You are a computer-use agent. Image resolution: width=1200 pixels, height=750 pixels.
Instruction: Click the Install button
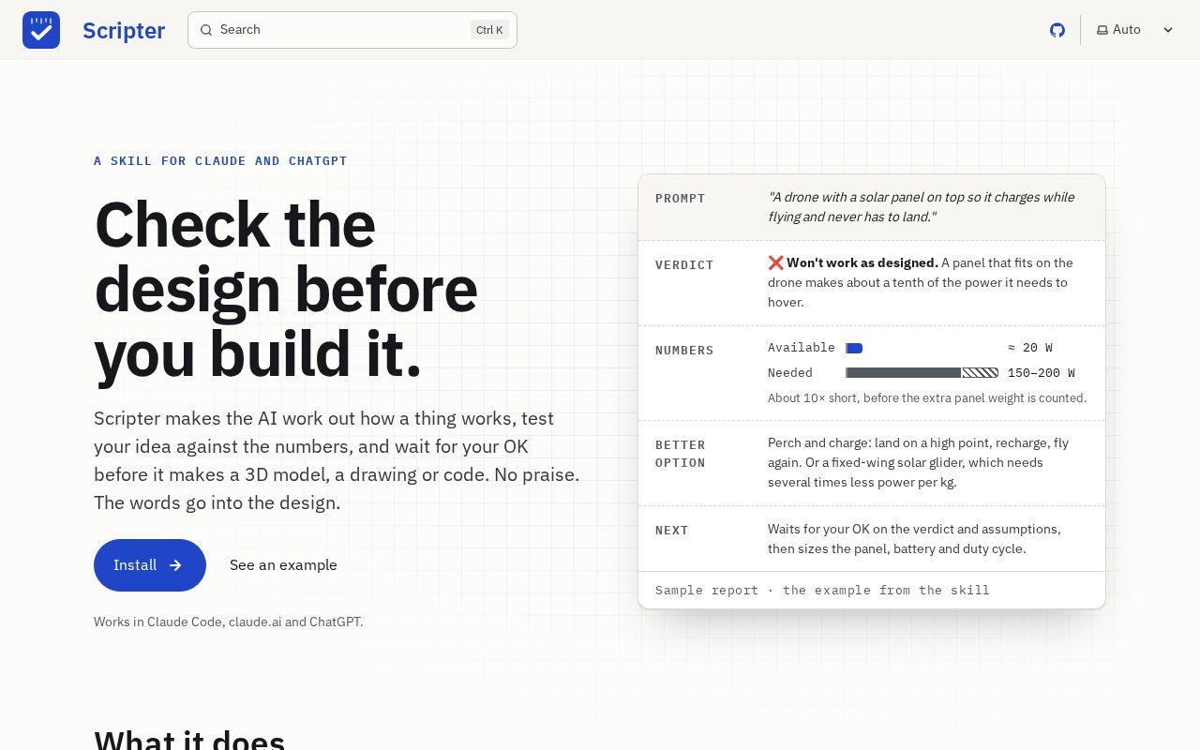click(x=150, y=565)
